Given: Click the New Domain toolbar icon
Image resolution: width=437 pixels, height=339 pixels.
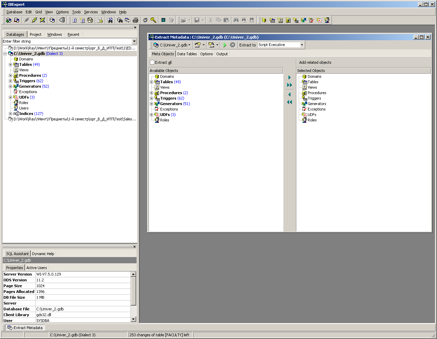Looking at the screenshot, I should (x=264, y=20).
